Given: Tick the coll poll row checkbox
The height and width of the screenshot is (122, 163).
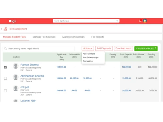Looking at the screenshot, I should pos(5,90).
